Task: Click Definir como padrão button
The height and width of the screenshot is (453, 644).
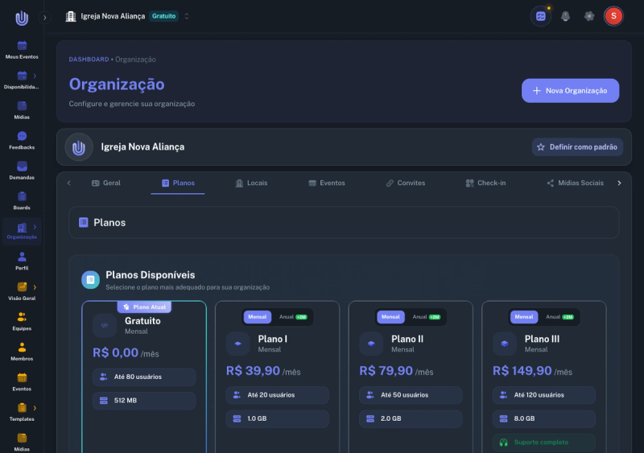Action: tap(577, 147)
